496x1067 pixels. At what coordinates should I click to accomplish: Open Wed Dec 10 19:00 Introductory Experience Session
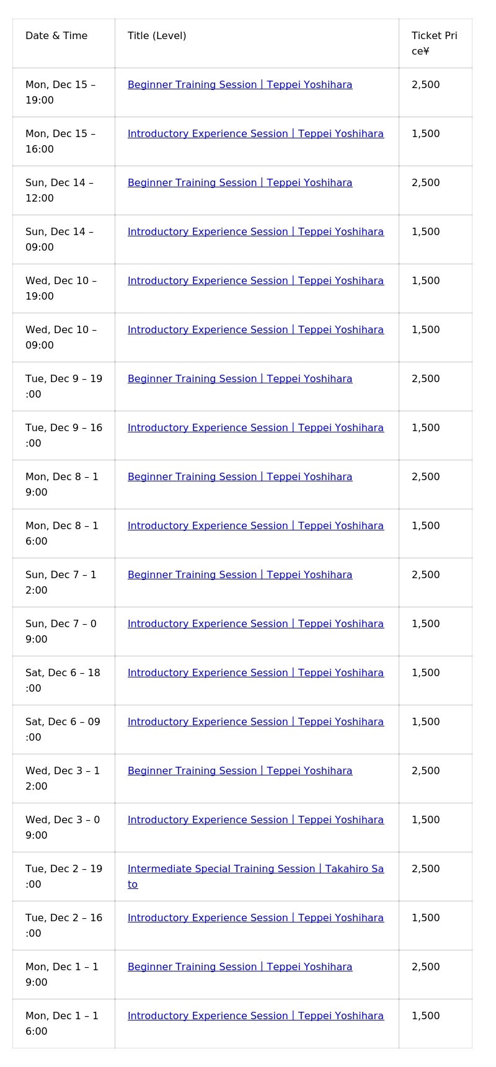(x=255, y=281)
